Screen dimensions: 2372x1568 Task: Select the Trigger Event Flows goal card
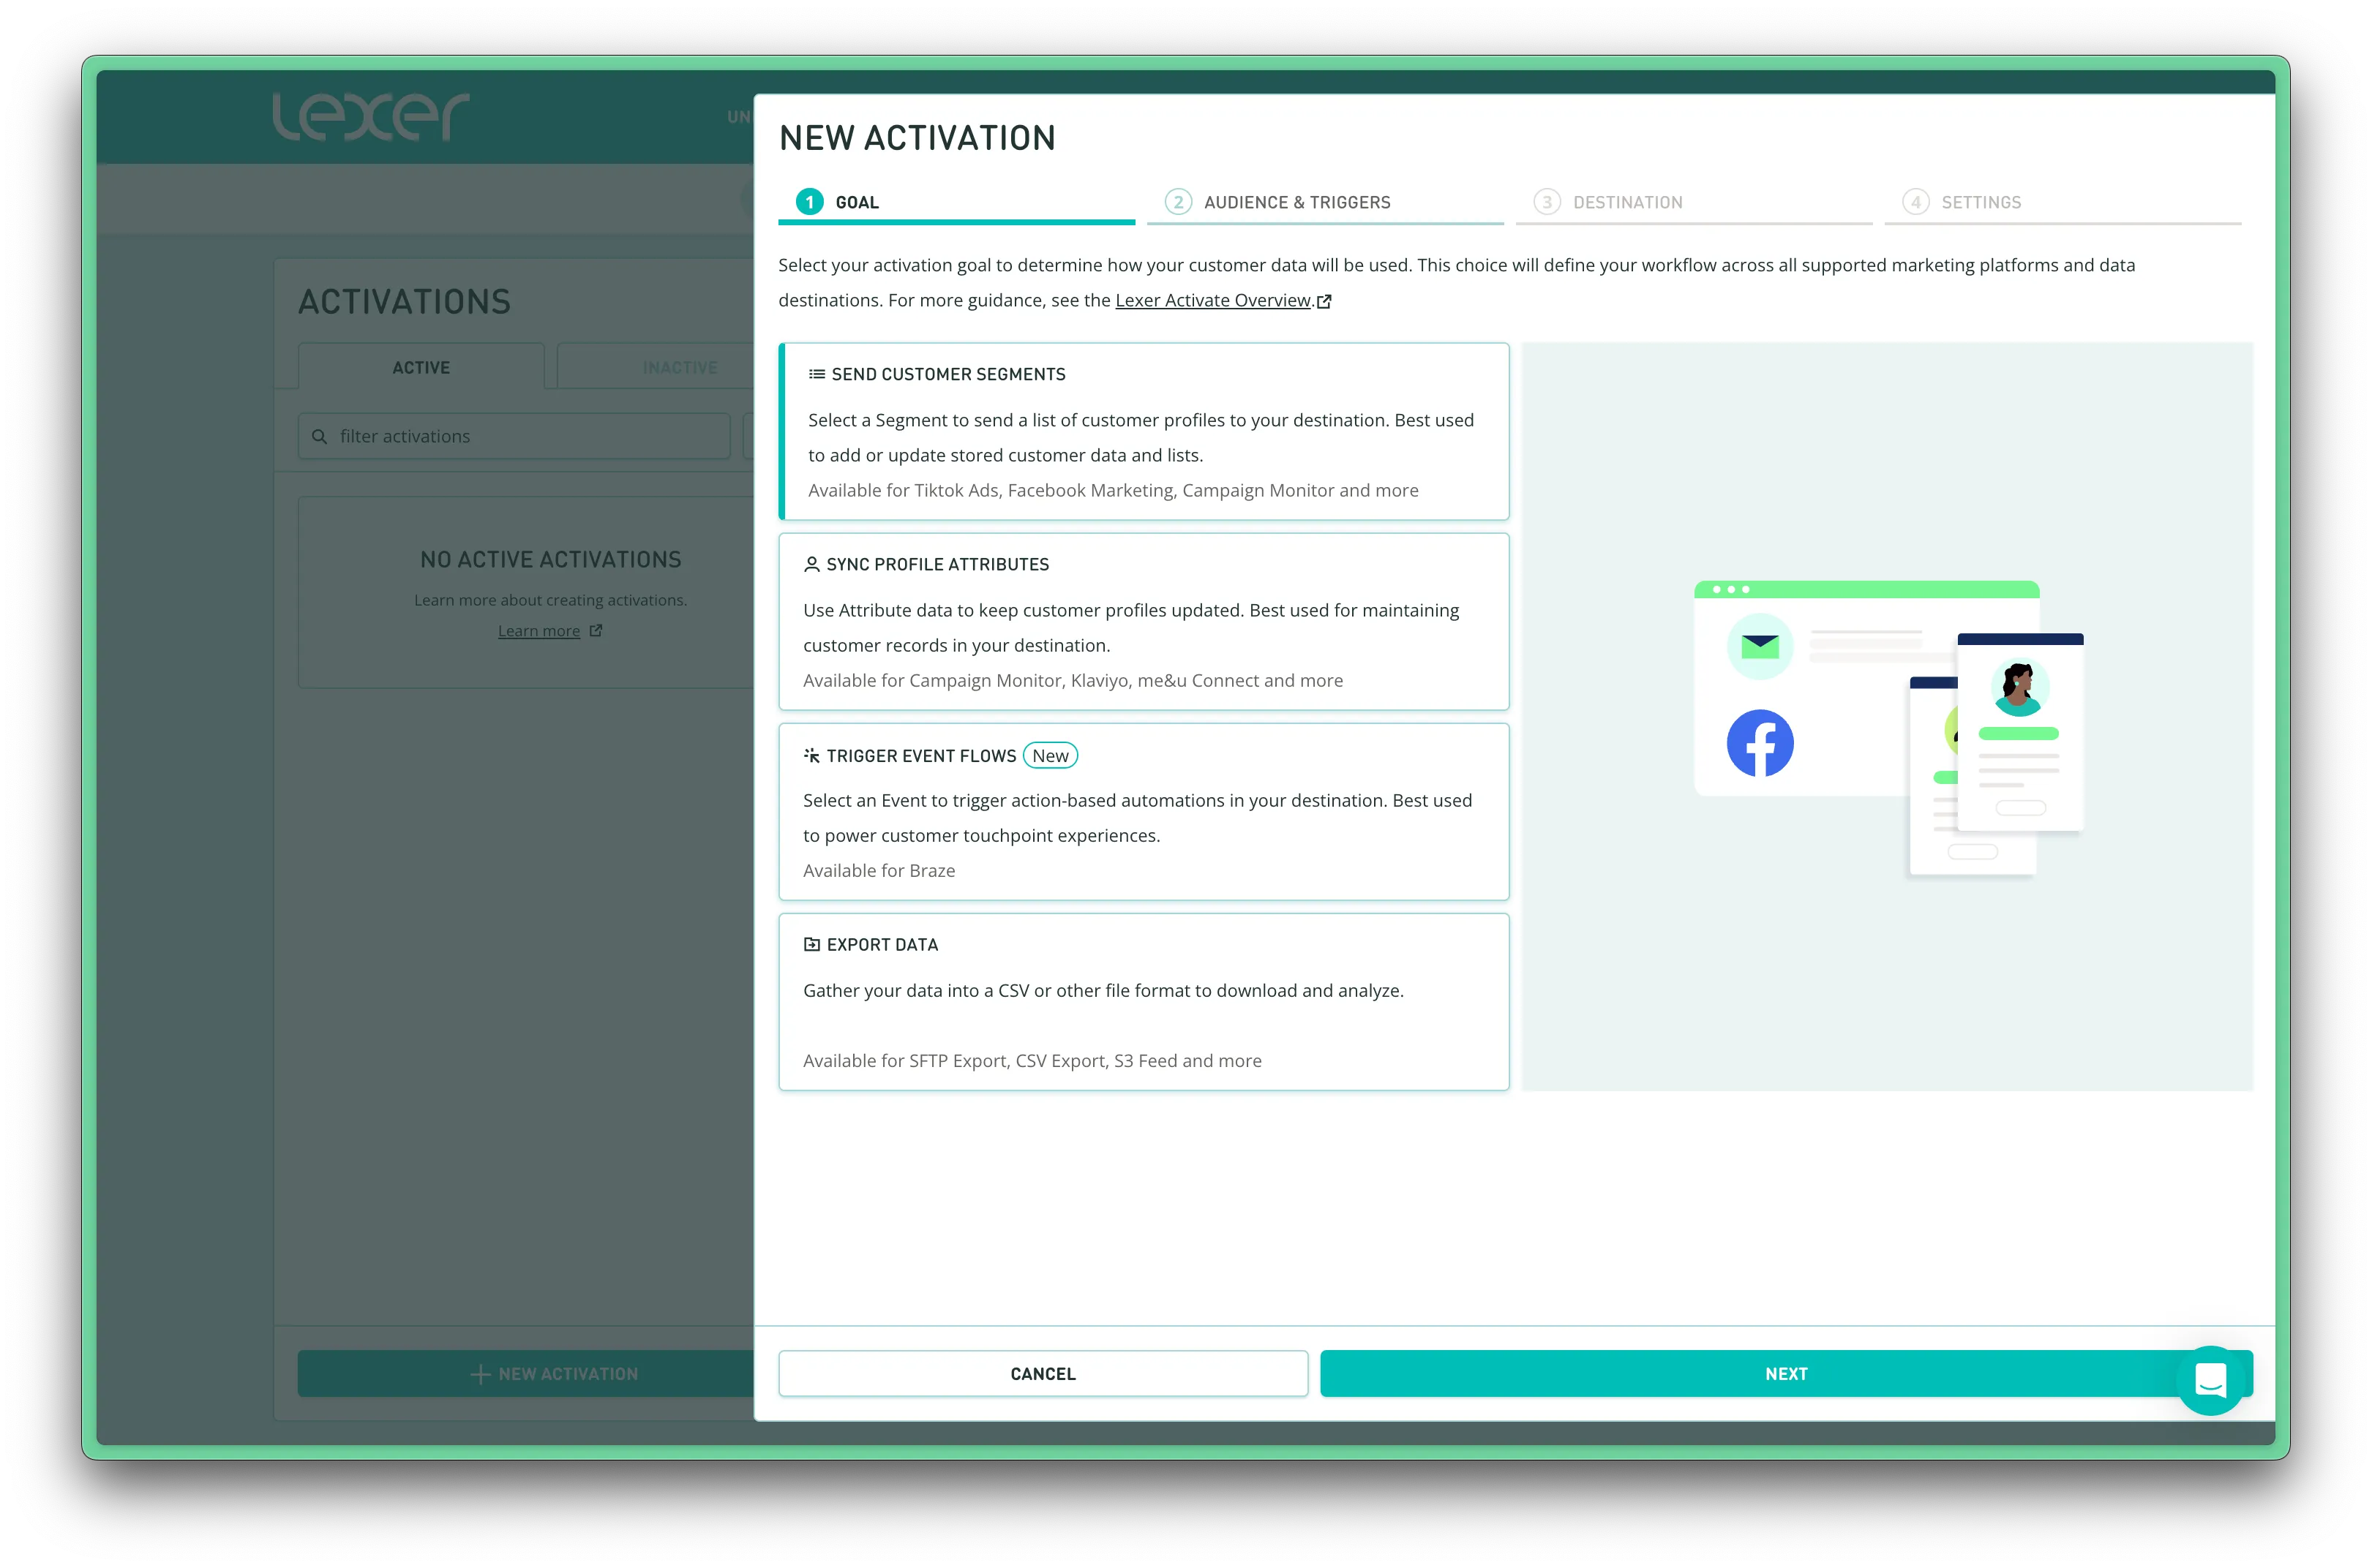pos(1144,812)
